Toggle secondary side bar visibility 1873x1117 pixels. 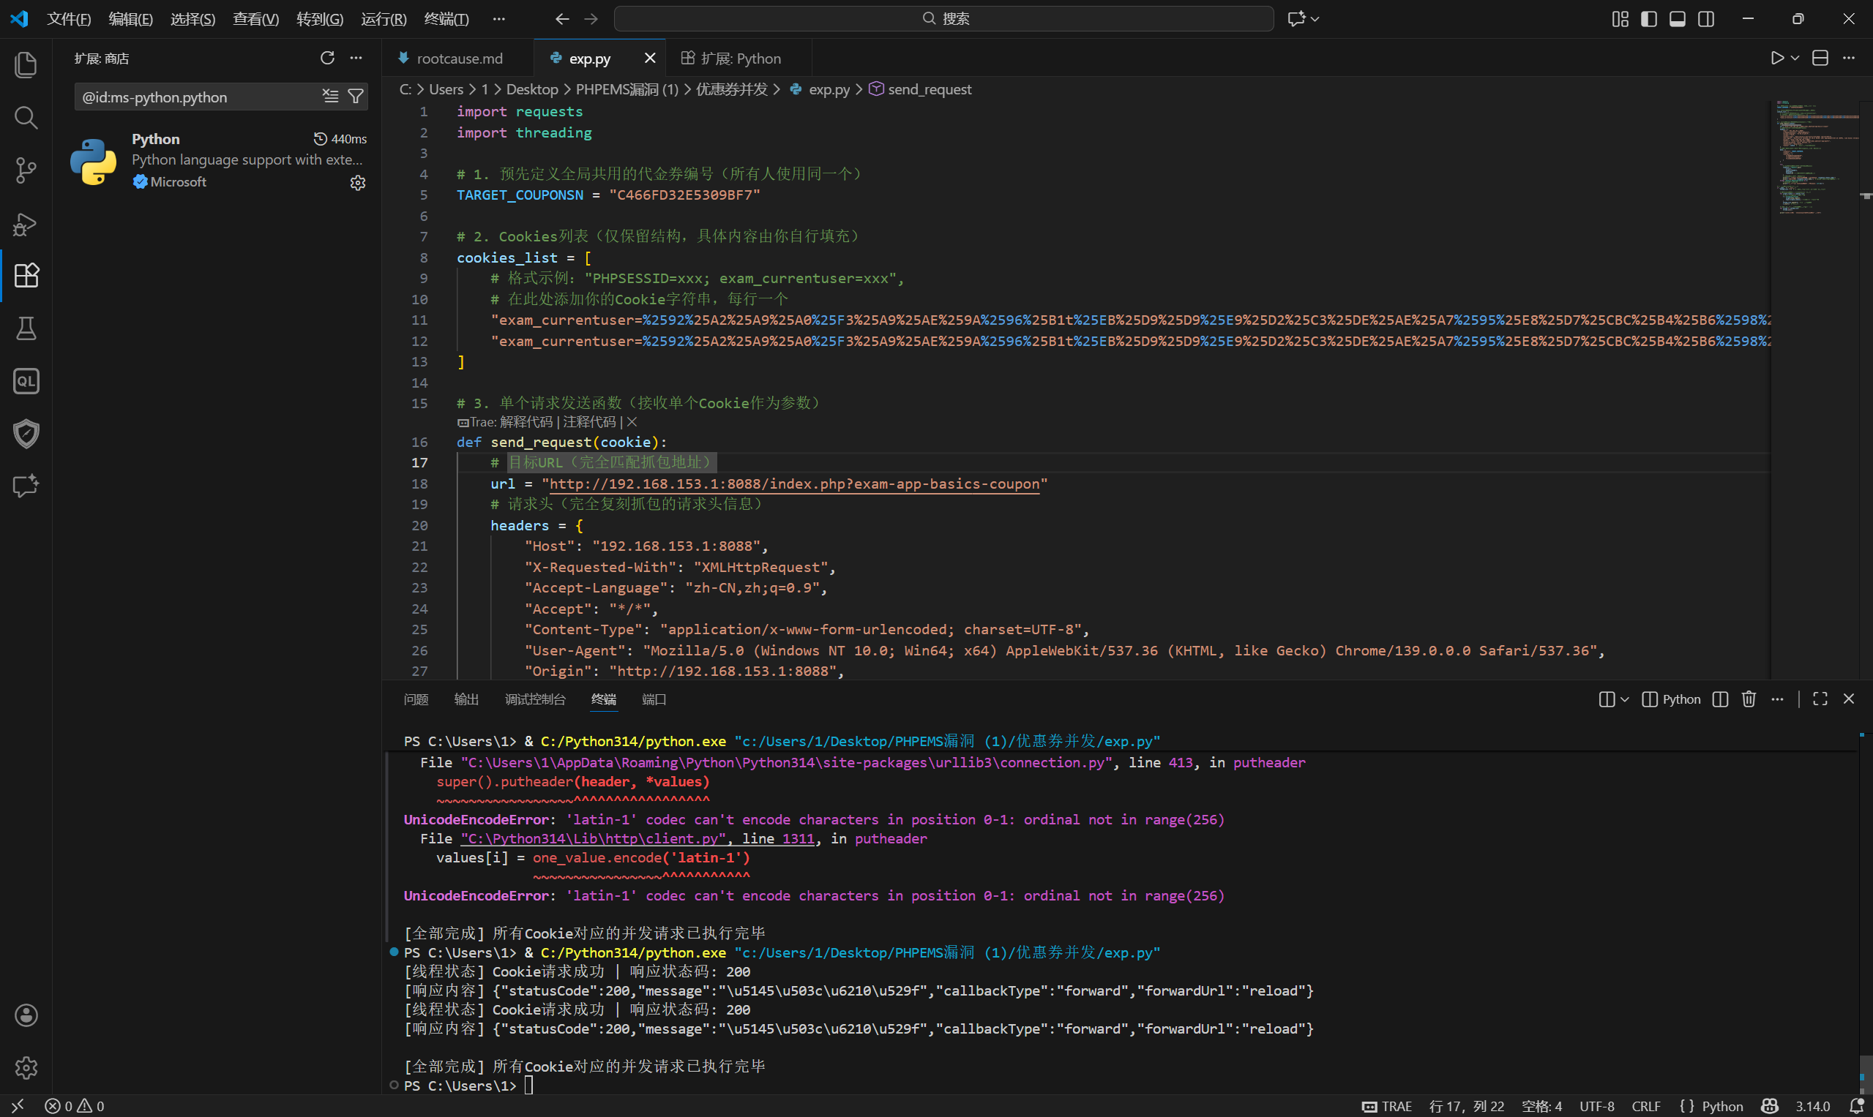pyautogui.click(x=1706, y=19)
